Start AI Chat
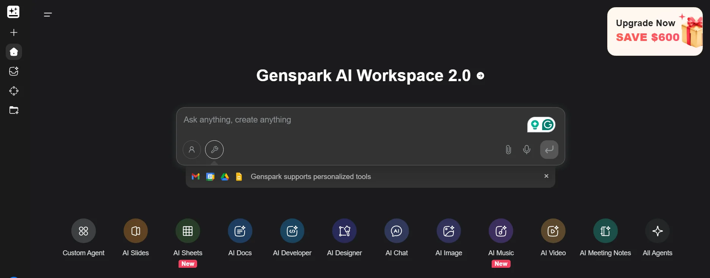This screenshot has height=278, width=710. pos(397,238)
